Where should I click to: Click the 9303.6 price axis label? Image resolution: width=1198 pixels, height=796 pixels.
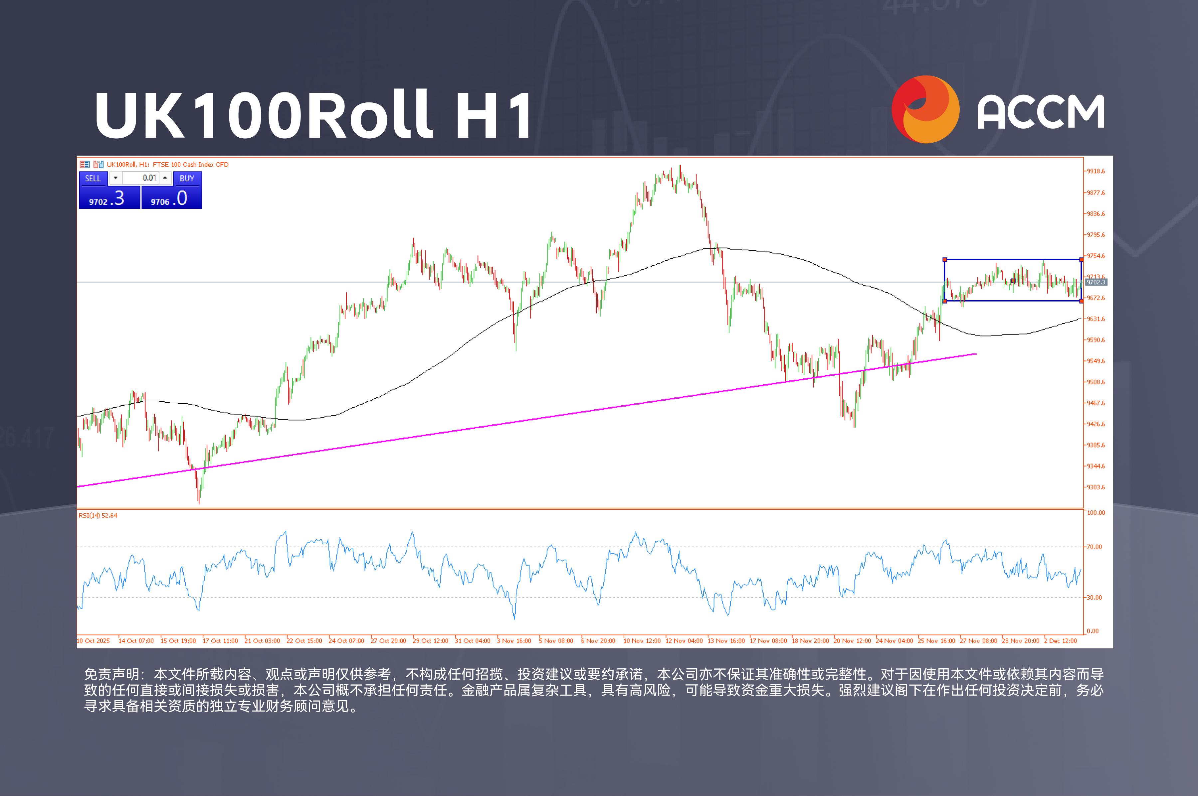click(1096, 487)
